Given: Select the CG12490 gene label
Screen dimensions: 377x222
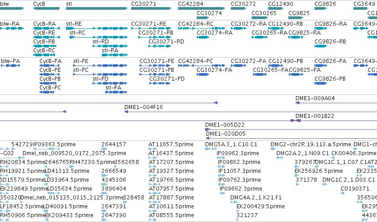Looking at the screenshot, I should point(280,4).
